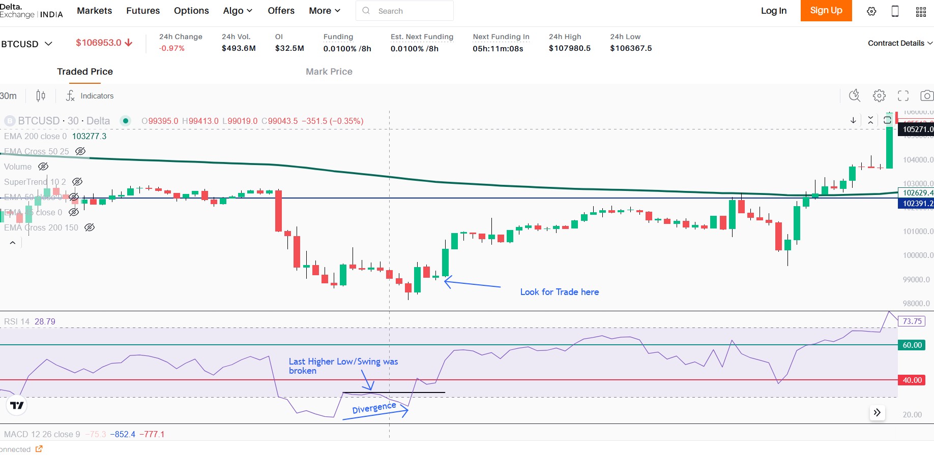Select the candlestick chart type icon
This screenshot has width=934, height=459.
pos(41,95)
